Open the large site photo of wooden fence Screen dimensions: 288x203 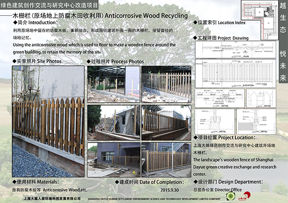(48, 121)
